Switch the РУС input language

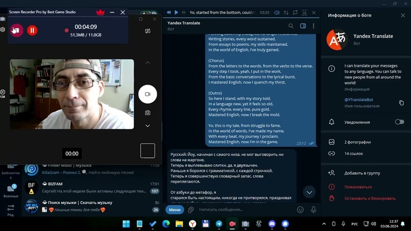coord(354,224)
